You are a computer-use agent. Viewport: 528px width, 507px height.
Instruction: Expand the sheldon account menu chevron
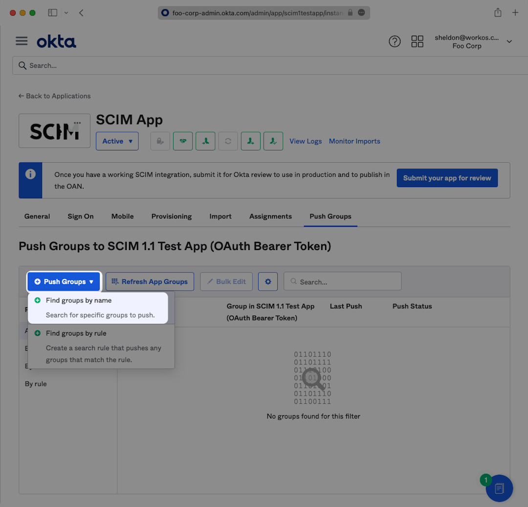[x=509, y=42]
